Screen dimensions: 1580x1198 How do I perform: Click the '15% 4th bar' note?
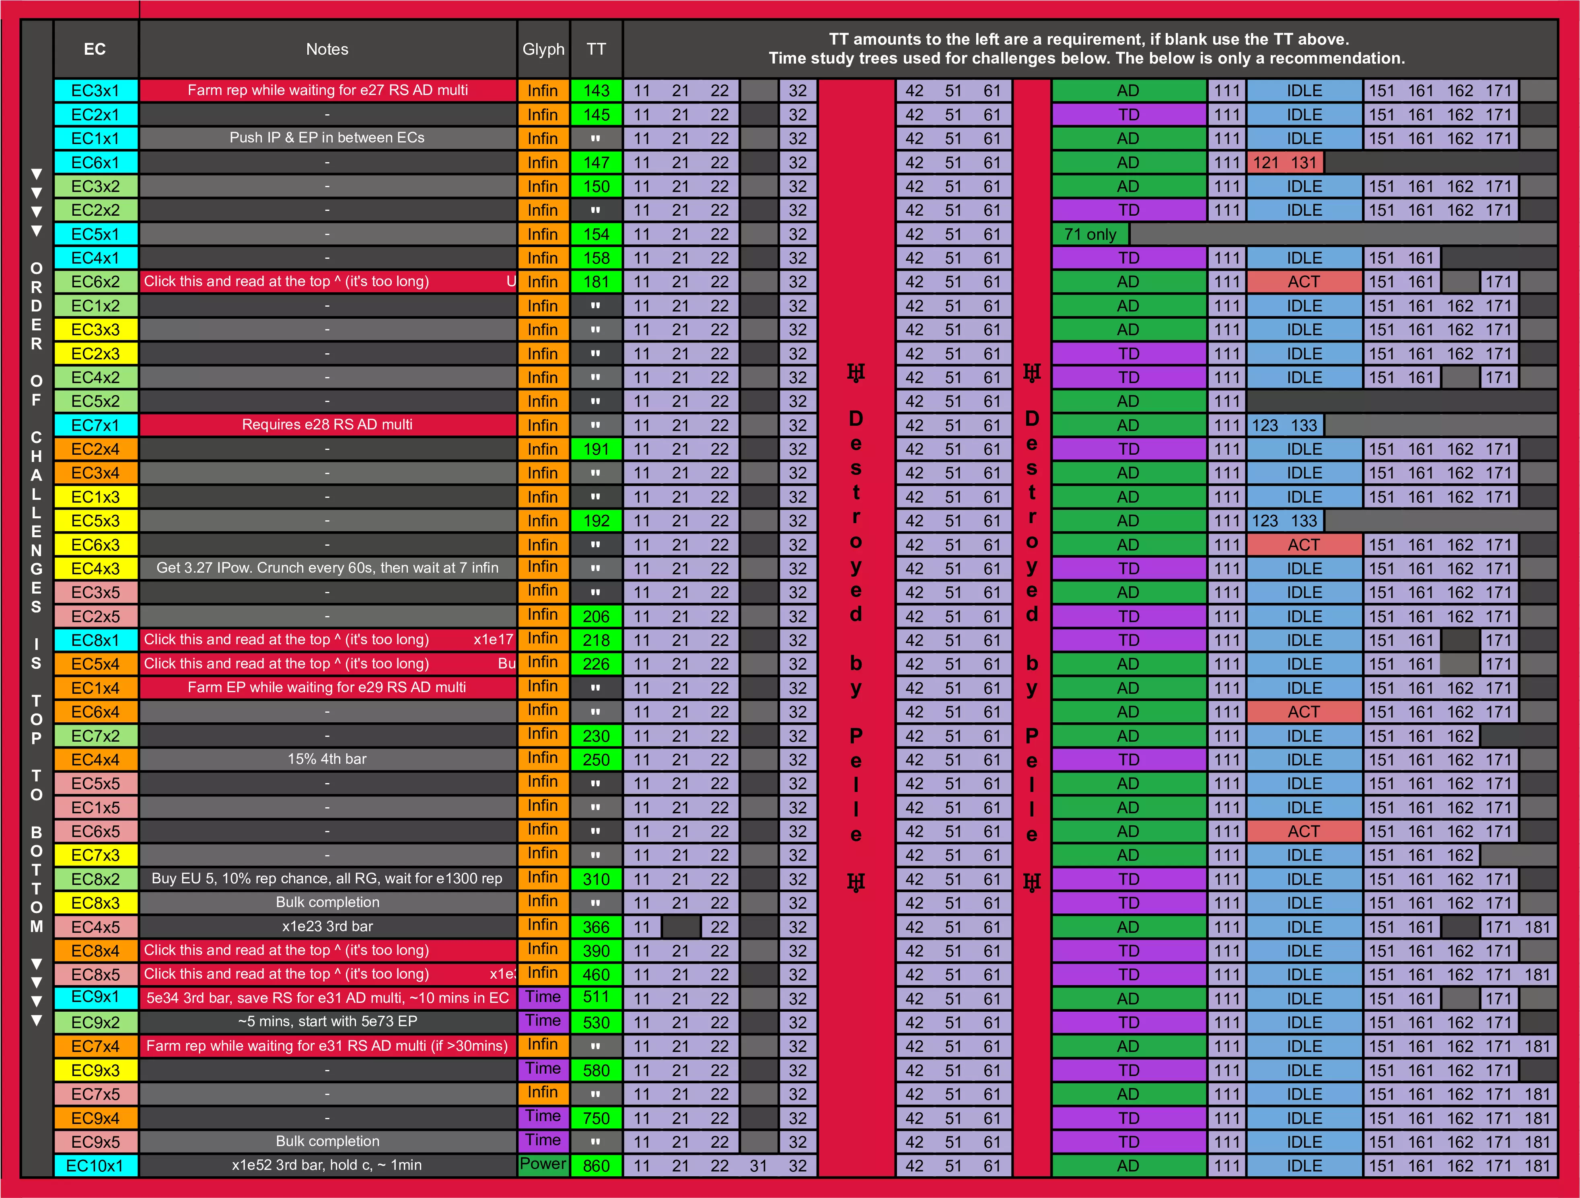coord(327,759)
